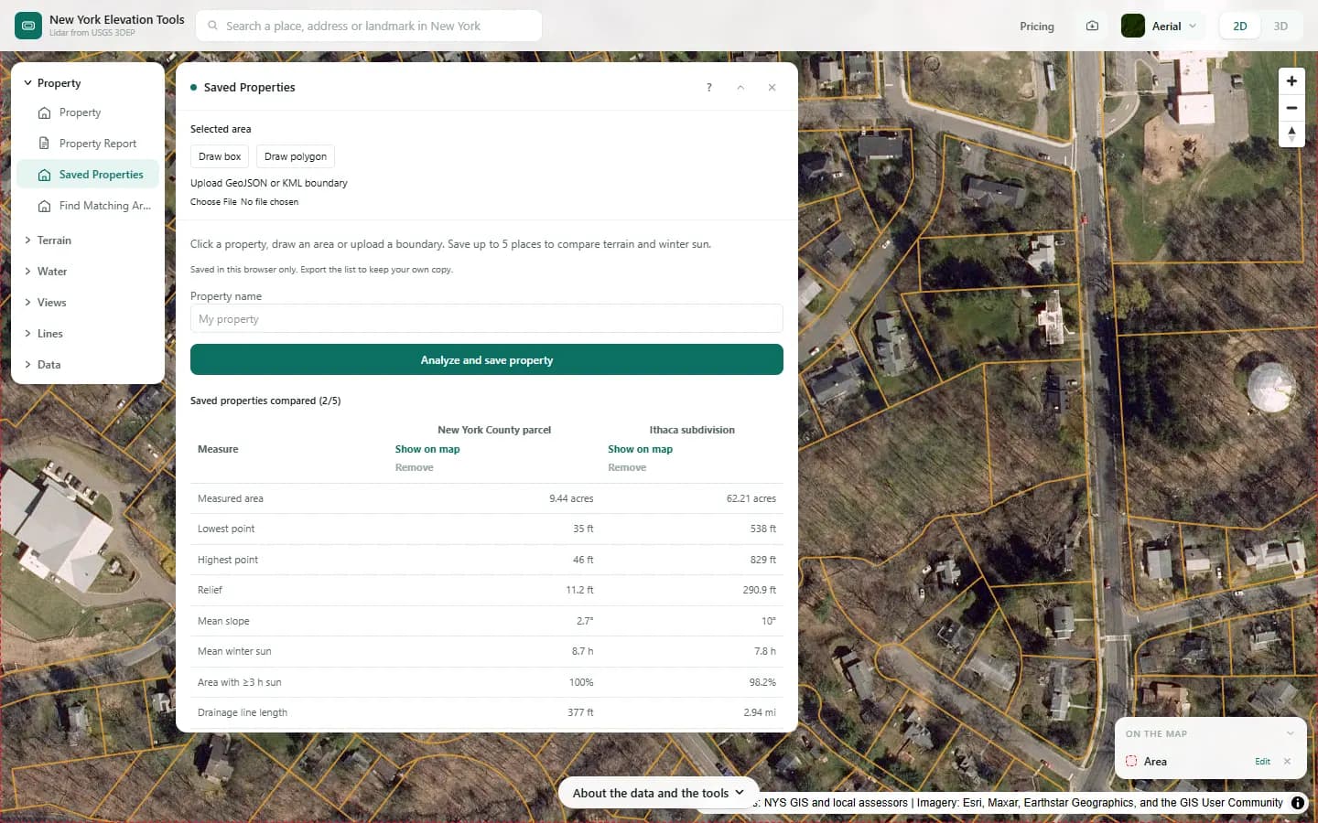The image size is (1318, 823).
Task: Click the Property house icon in sidebar
Action: tap(44, 113)
